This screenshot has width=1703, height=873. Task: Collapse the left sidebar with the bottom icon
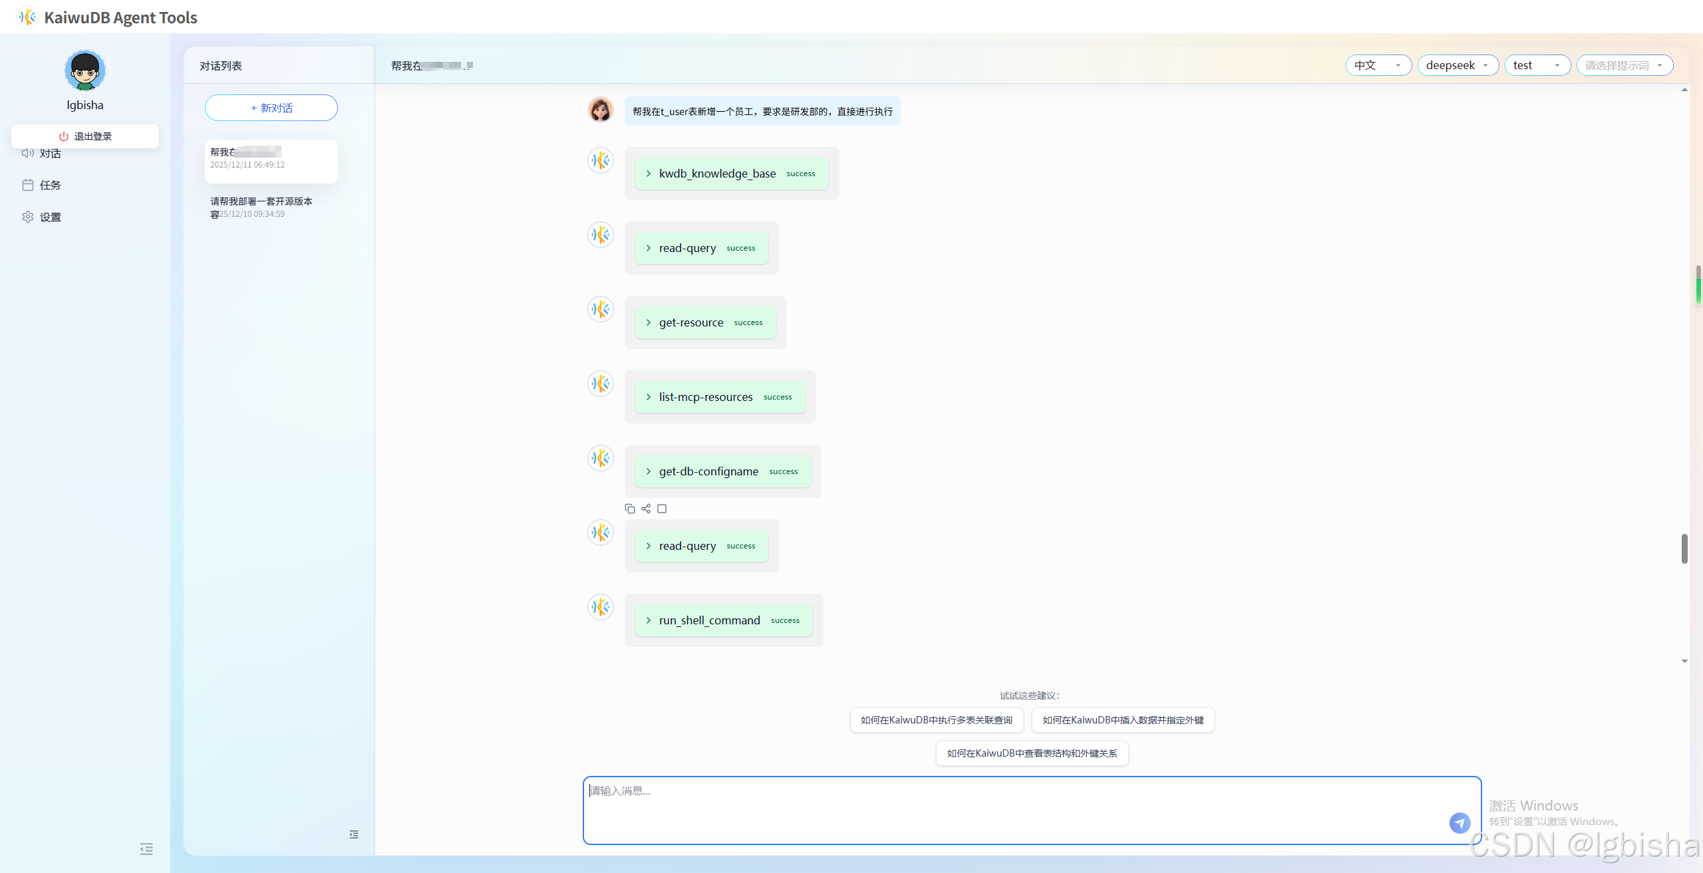[146, 848]
